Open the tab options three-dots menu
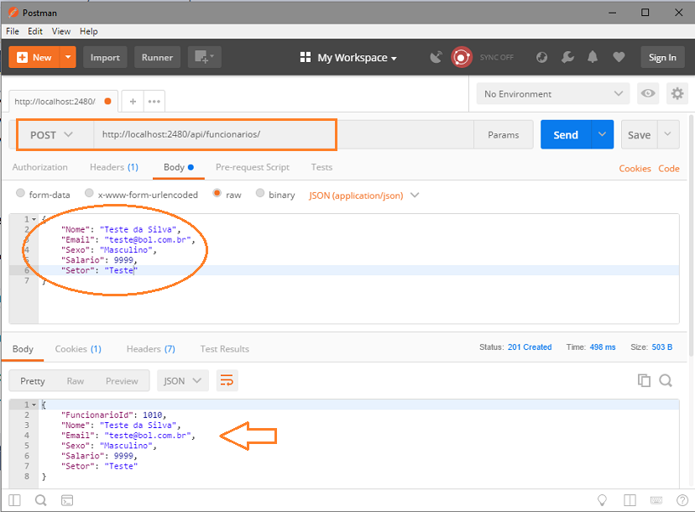Viewport: 695px width, 512px height. [154, 102]
